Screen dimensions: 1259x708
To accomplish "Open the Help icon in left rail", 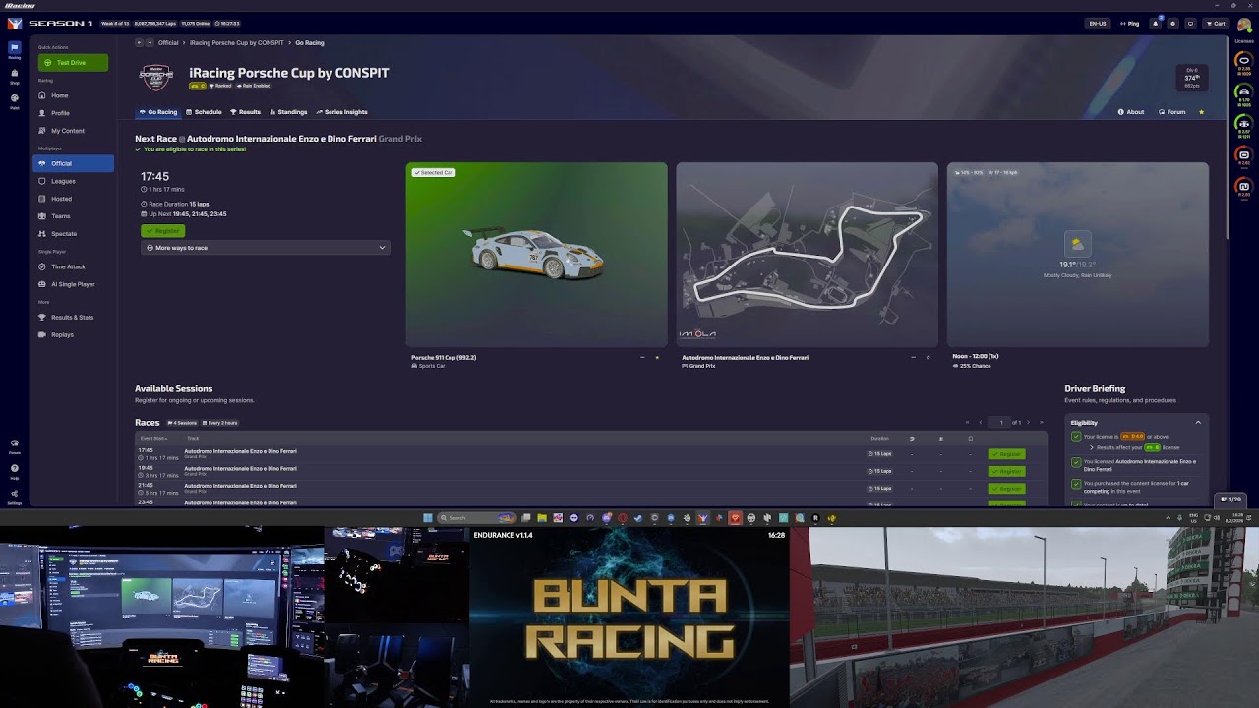I will tap(14, 470).
